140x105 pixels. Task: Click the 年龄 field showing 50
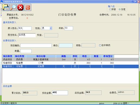click(69, 28)
